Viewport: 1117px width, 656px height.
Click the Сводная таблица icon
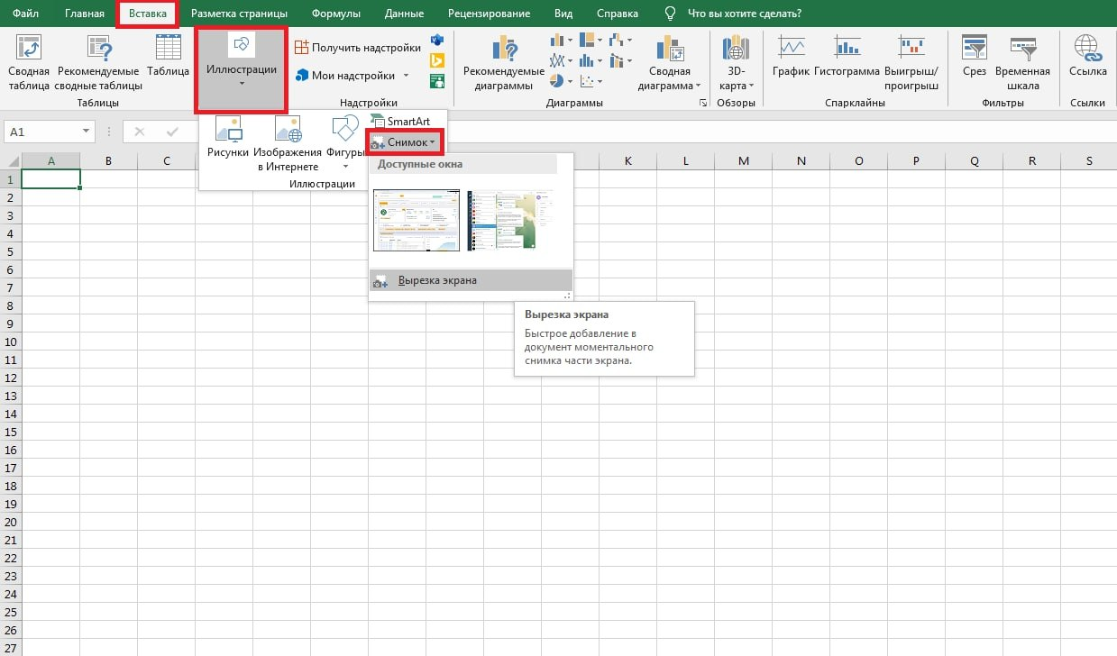29,50
